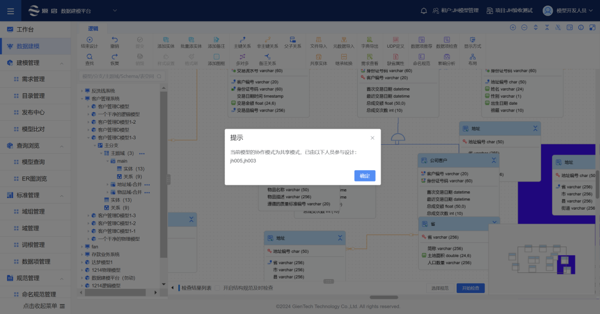Image resolution: width=600 pixels, height=314 pixels.
Task: Click the 租户:JH模型管理 tenant label
Action: [x=456, y=11]
